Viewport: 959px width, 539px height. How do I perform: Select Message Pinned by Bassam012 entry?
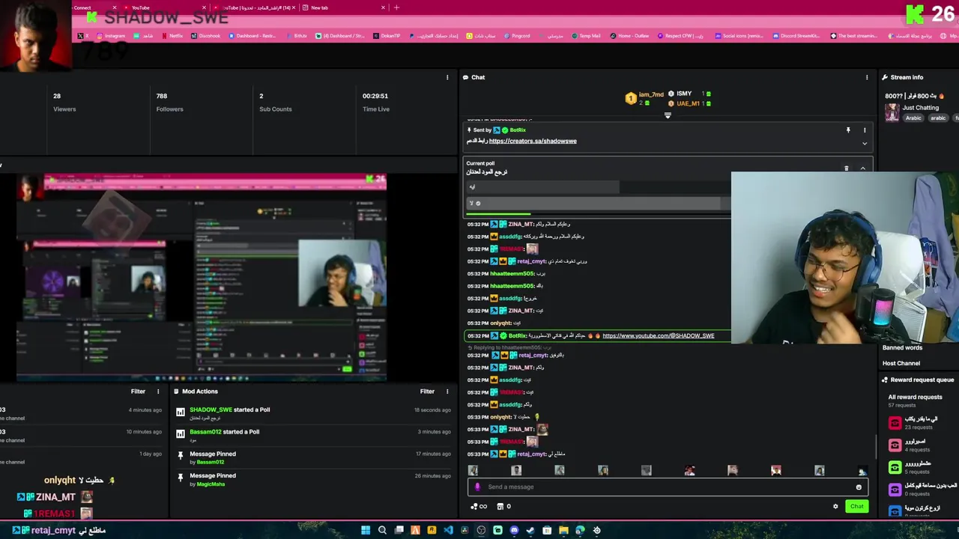click(x=313, y=457)
